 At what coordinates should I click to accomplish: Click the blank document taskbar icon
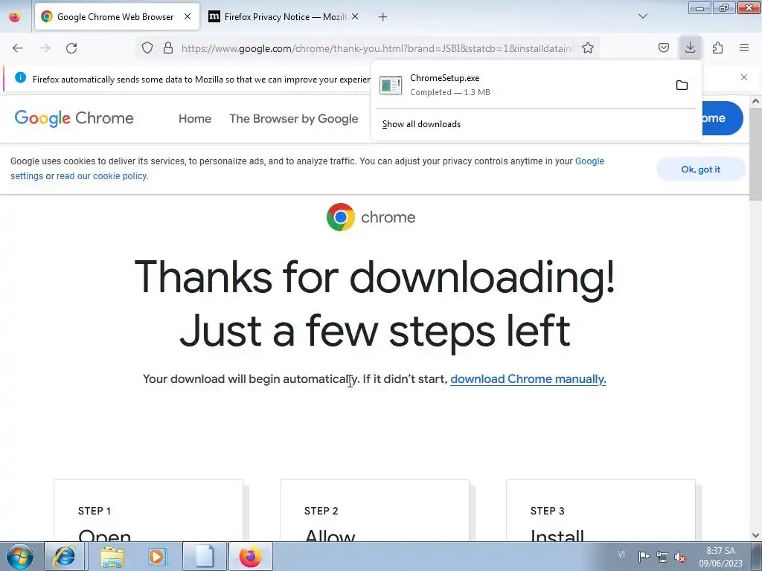(x=204, y=556)
